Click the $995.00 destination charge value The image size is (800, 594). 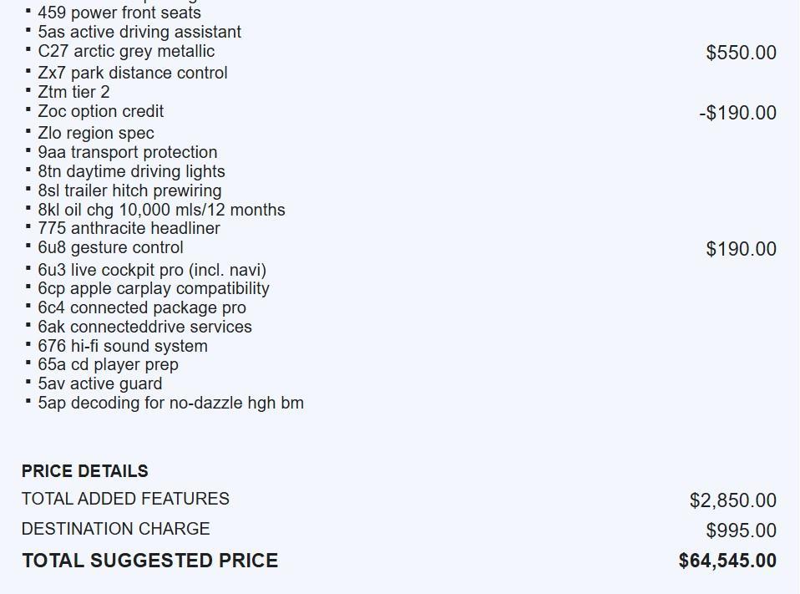tap(741, 531)
